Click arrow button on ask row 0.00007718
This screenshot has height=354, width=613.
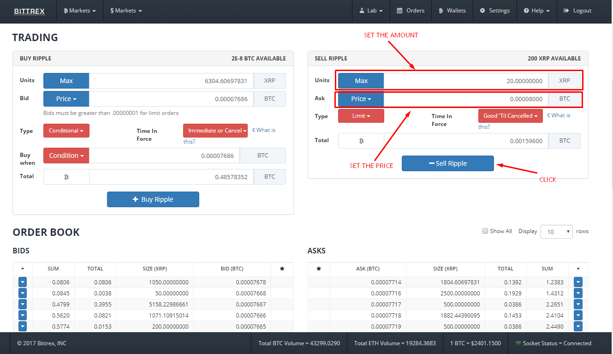point(578,315)
